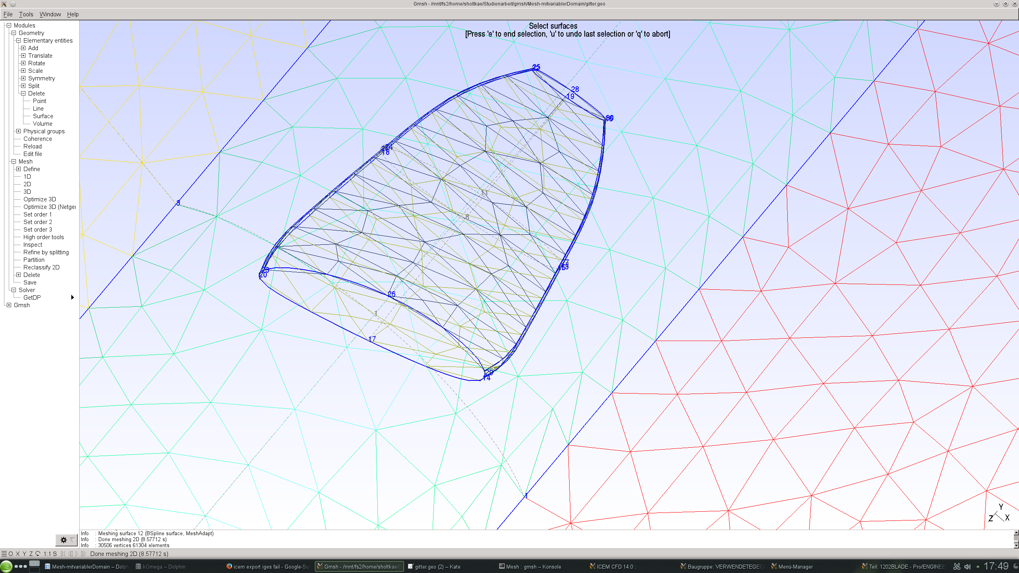
Task: Open the Help menu
Action: tap(73, 14)
